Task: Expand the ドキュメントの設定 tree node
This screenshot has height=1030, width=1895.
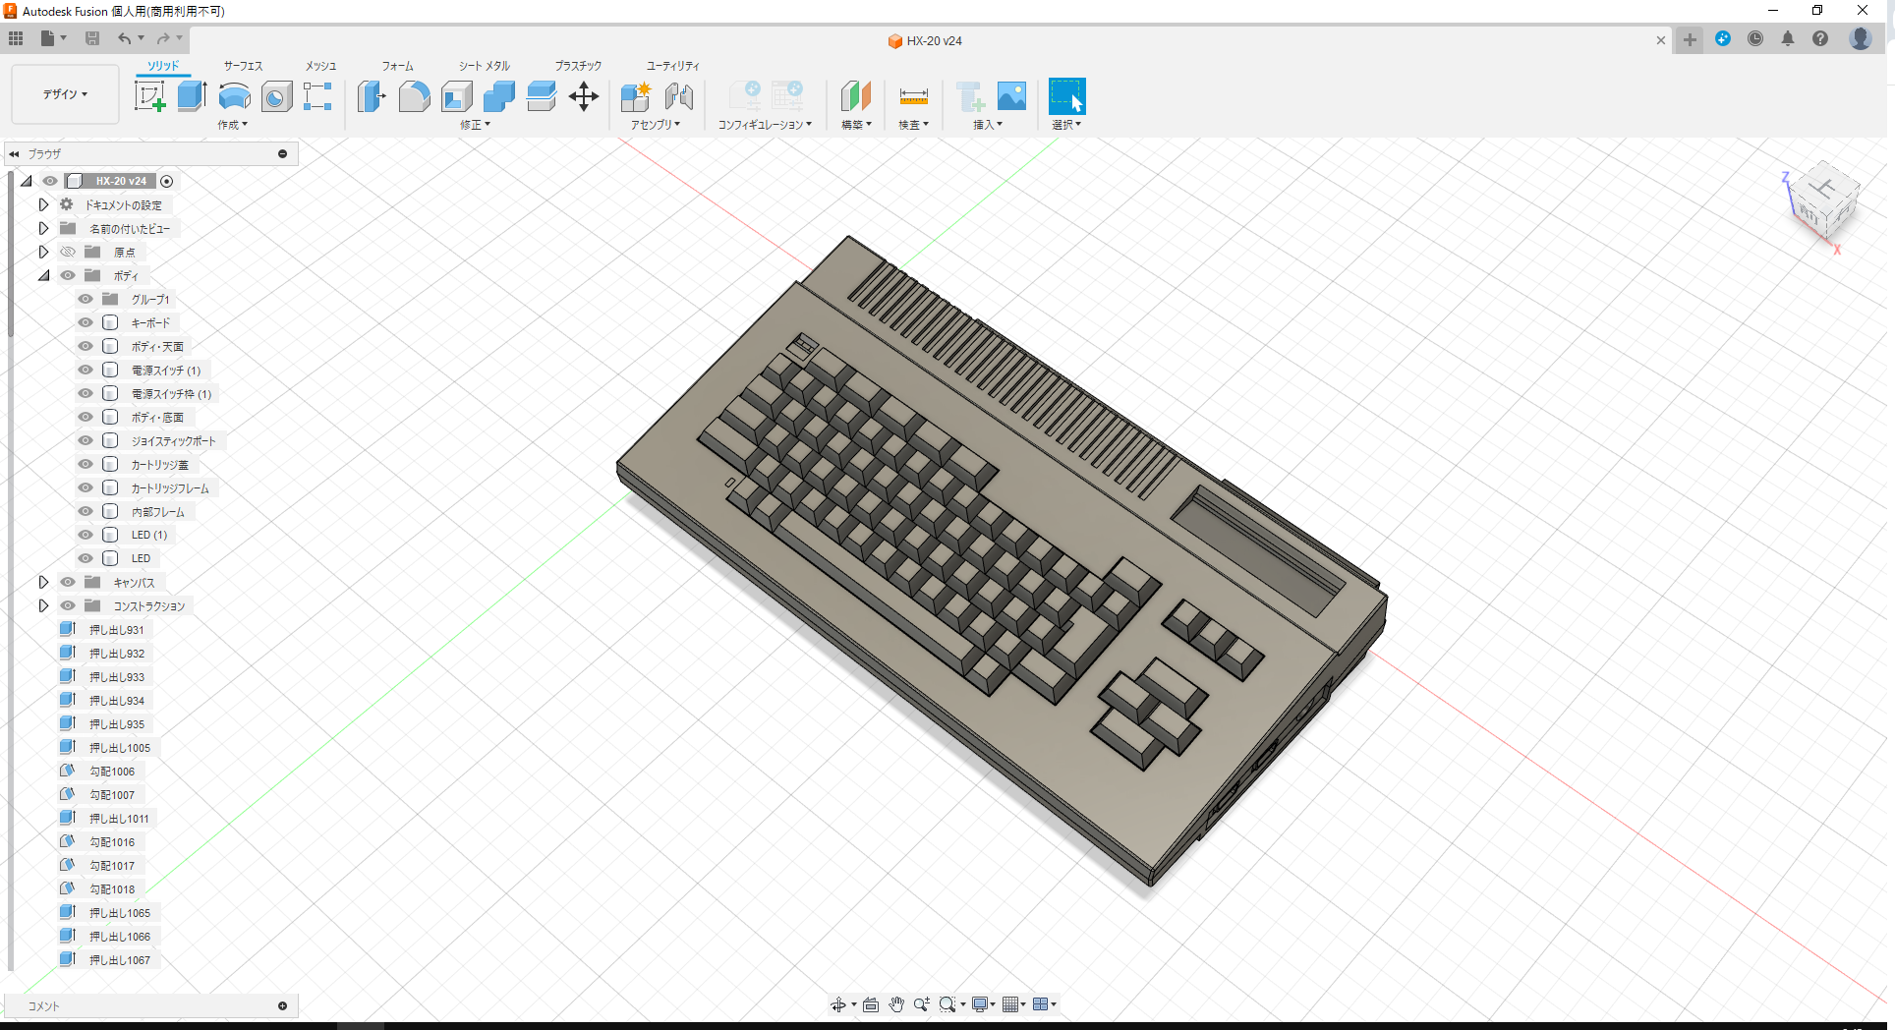Action: tap(43, 204)
